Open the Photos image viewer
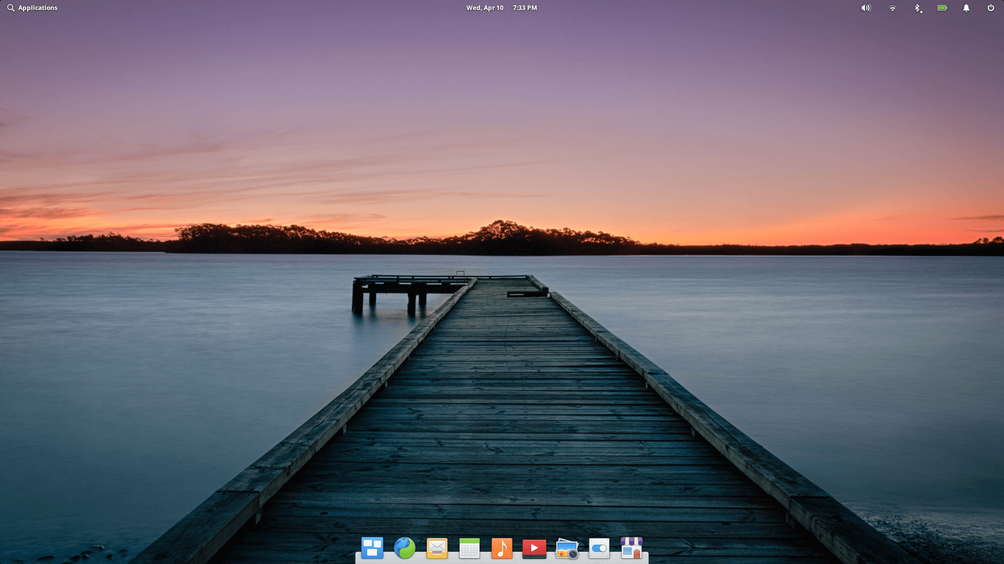The image size is (1004, 564). pyautogui.click(x=567, y=548)
